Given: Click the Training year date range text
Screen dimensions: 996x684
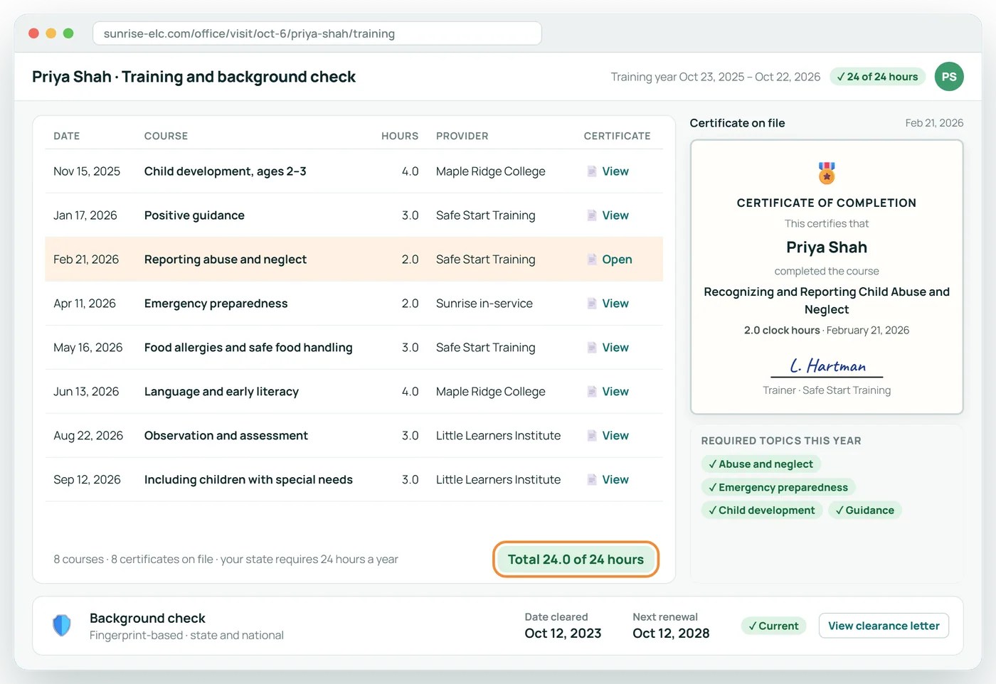Looking at the screenshot, I should click(716, 77).
